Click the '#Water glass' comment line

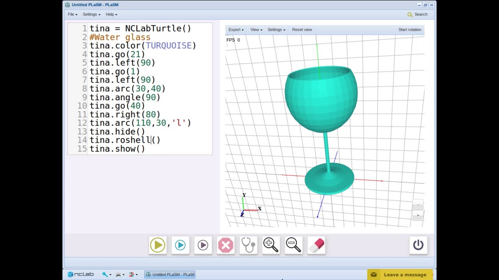tap(120, 37)
